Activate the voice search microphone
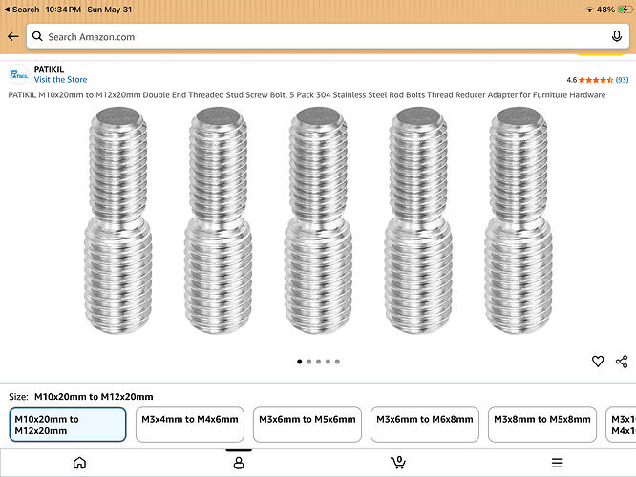This screenshot has height=477, width=636. pos(617,36)
